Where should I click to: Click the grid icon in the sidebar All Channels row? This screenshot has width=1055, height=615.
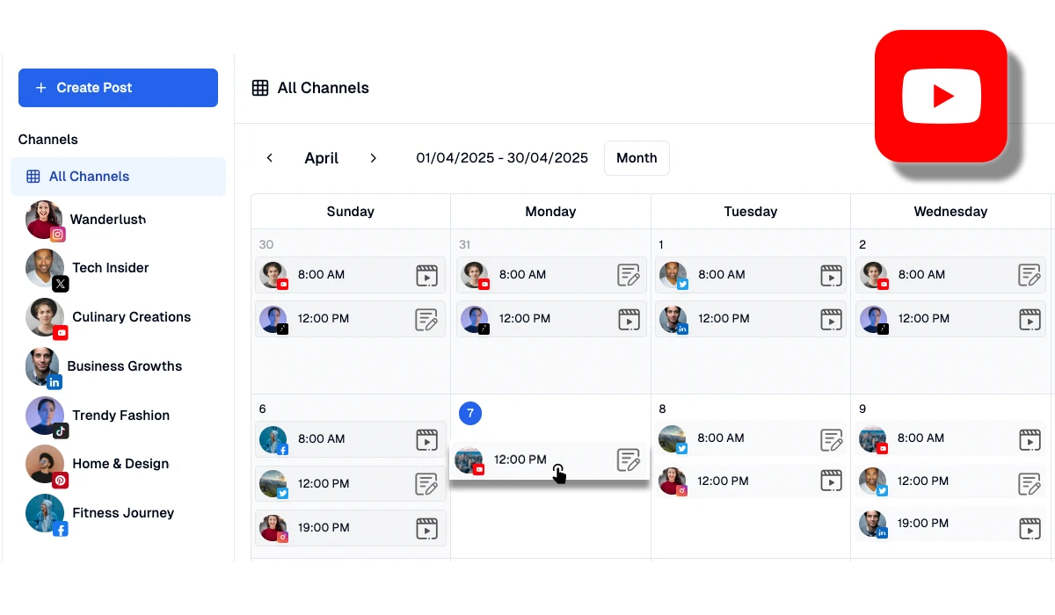pos(33,177)
